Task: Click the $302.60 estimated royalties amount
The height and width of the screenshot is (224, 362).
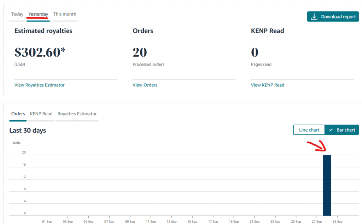Action: pos(40,52)
